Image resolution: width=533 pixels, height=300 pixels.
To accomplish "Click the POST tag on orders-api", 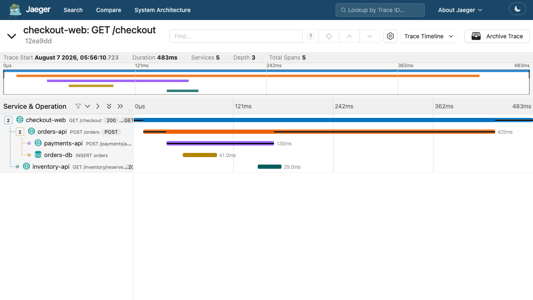I will pyautogui.click(x=111, y=132).
